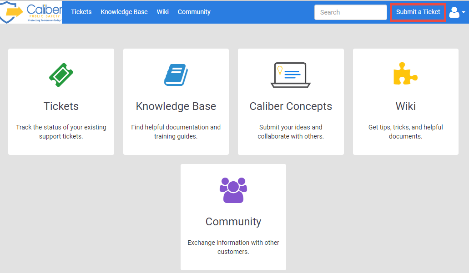Click the Caliber Concepts laptop icon
469x273 pixels.
(x=291, y=75)
